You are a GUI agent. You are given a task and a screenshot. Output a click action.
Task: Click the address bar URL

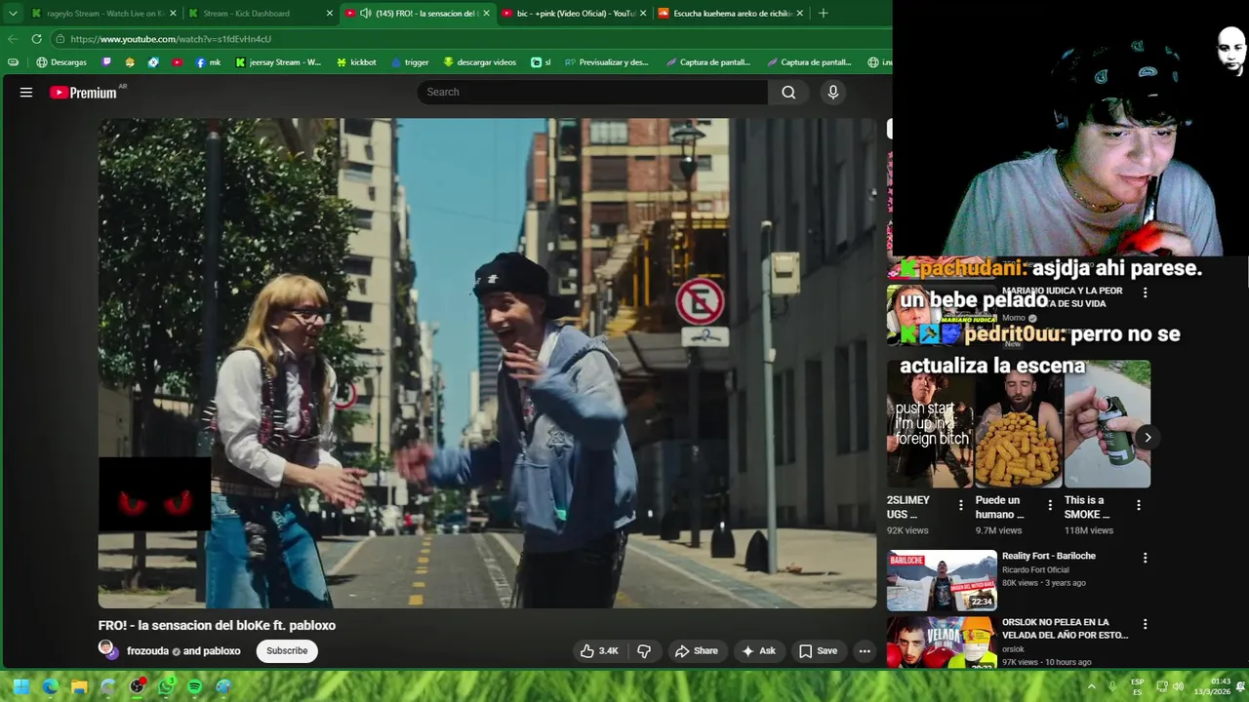171,39
